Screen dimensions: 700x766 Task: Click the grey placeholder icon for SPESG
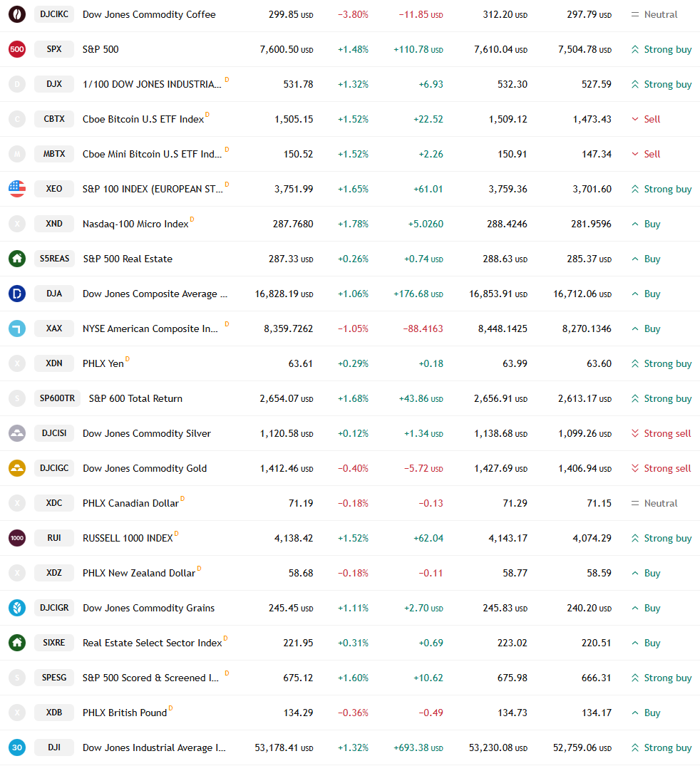17,678
